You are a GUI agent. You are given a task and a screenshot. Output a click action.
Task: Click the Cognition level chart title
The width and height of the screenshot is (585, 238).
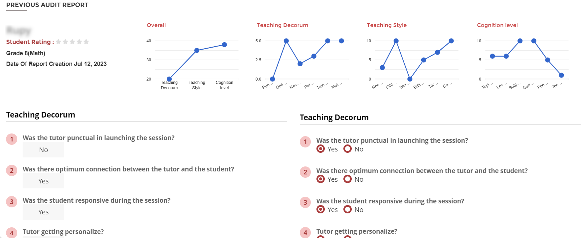(497, 25)
